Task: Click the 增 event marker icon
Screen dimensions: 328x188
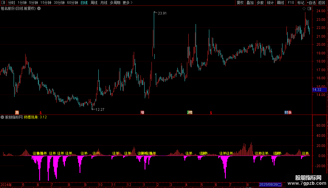Action: (143, 112)
